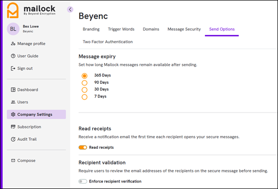
Task: Select the Send Options tab
Action: 222,29
